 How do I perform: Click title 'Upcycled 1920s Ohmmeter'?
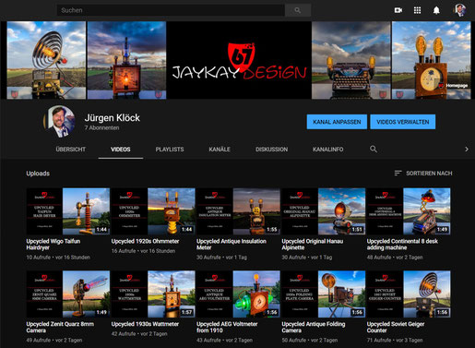(145, 241)
